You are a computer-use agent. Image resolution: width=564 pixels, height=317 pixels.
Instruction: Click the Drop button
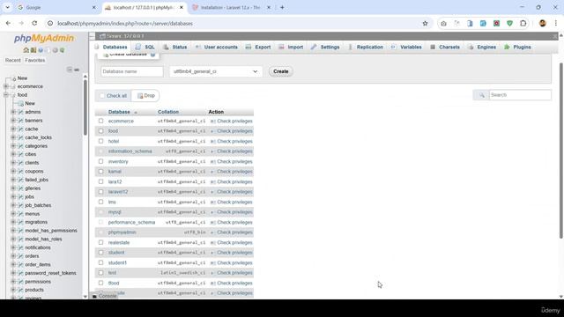pyautogui.click(x=145, y=96)
